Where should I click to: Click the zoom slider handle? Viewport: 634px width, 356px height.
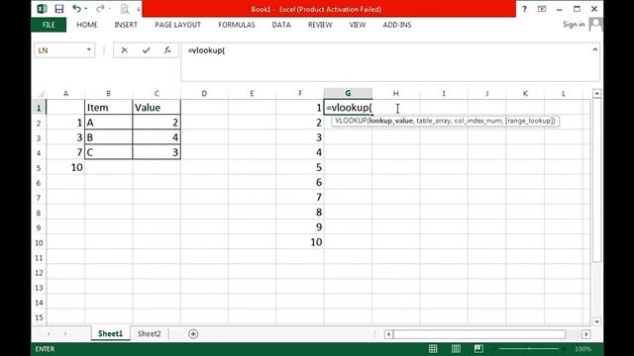529,349
